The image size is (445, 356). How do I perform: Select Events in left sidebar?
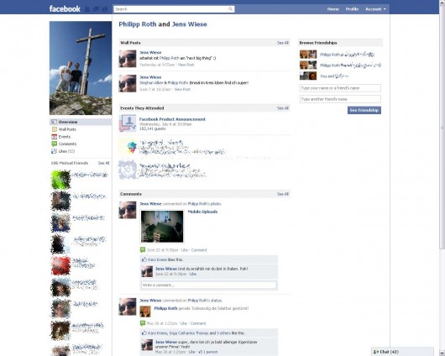click(65, 137)
